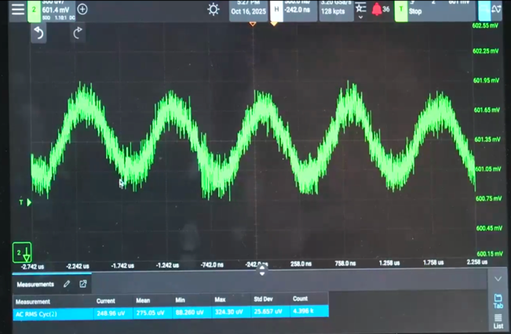This screenshot has height=334, width=511.
Task: Pop out the Measurements panel
Action: point(83,284)
